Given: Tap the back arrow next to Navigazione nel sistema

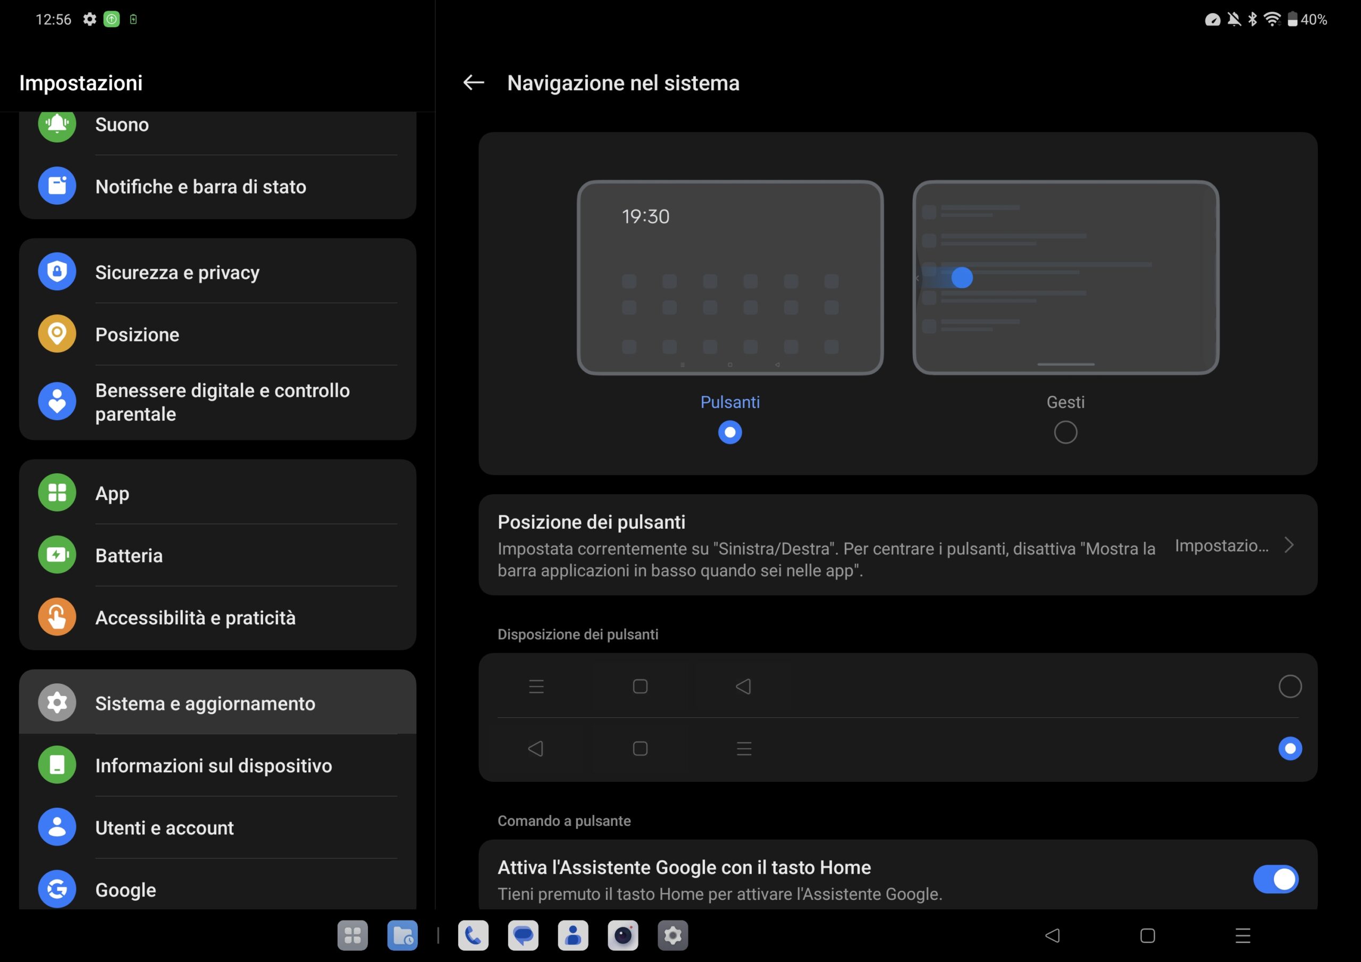Looking at the screenshot, I should click(473, 82).
